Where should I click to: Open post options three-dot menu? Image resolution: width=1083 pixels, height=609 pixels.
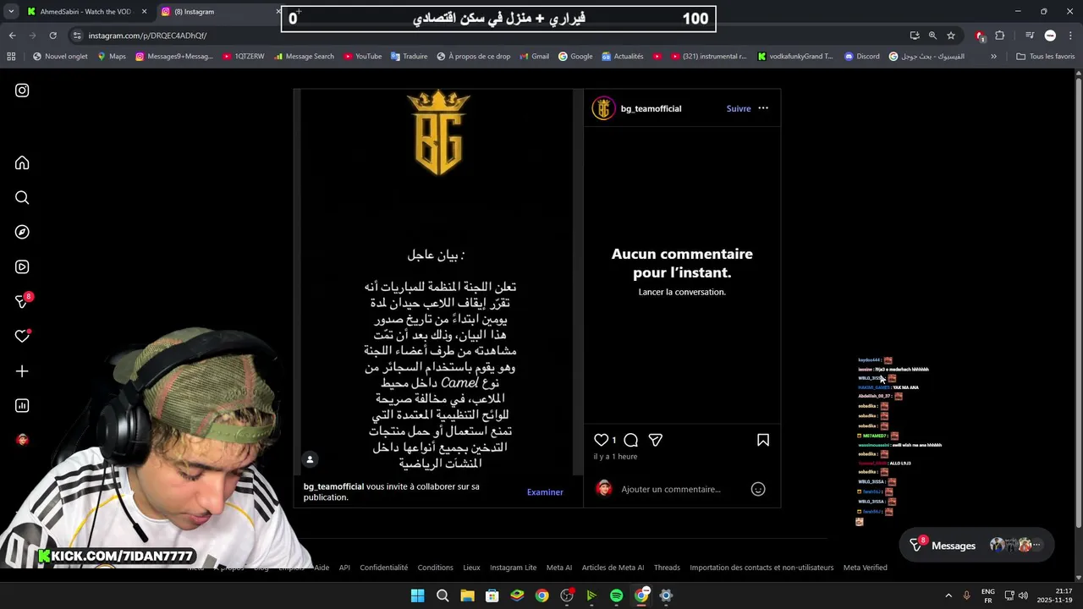click(x=763, y=108)
